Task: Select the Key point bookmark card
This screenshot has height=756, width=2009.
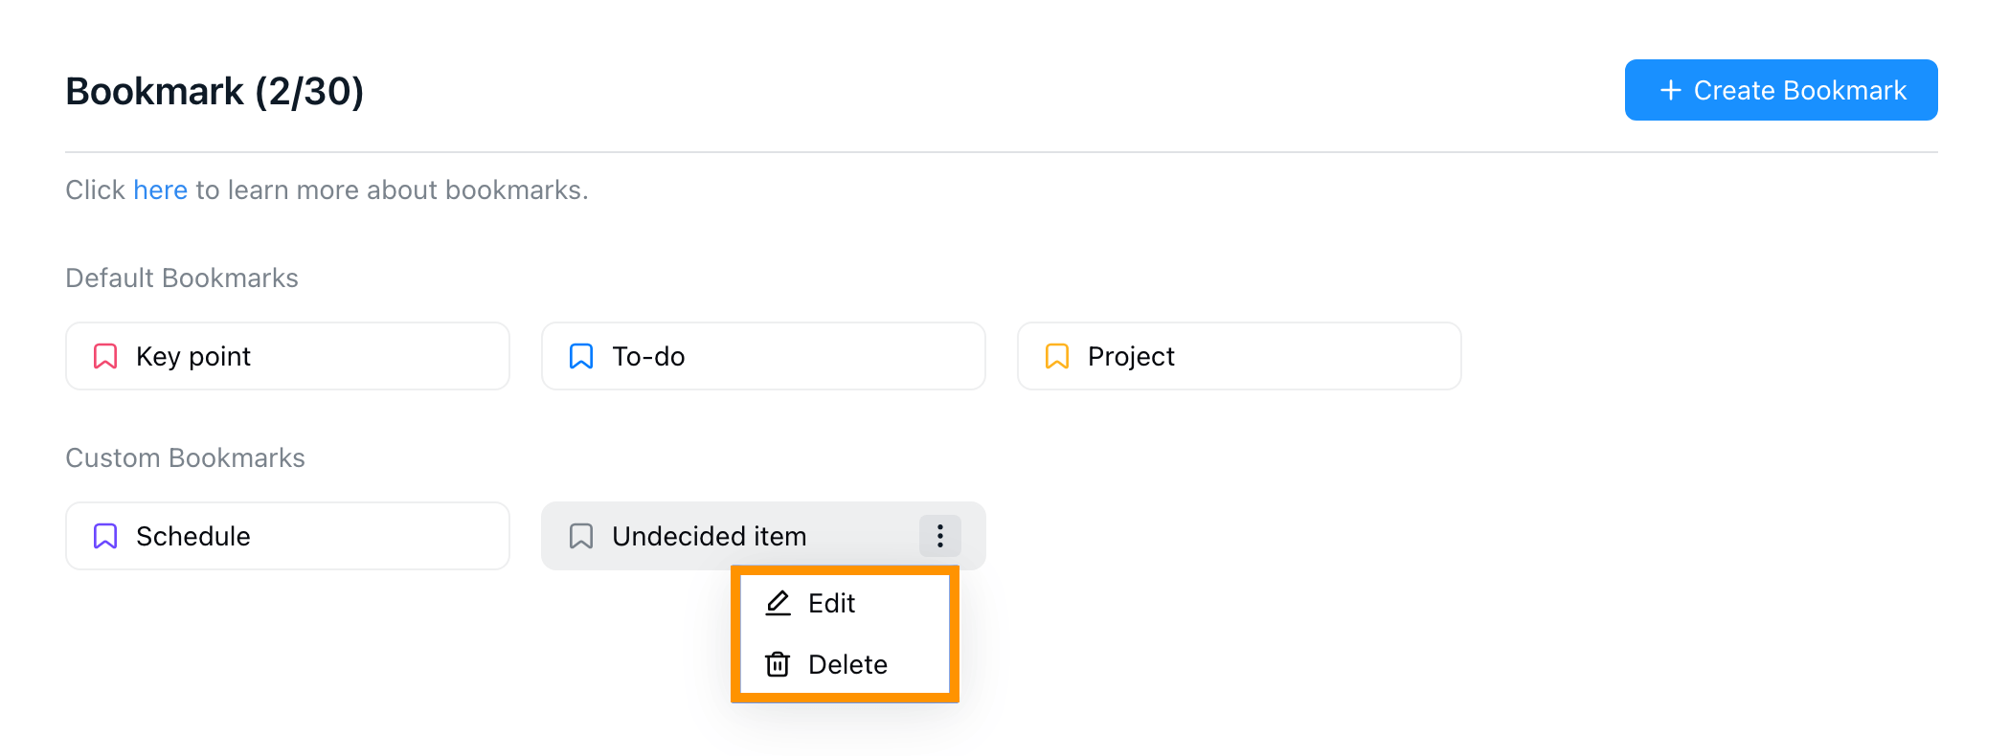Action: point(287,356)
